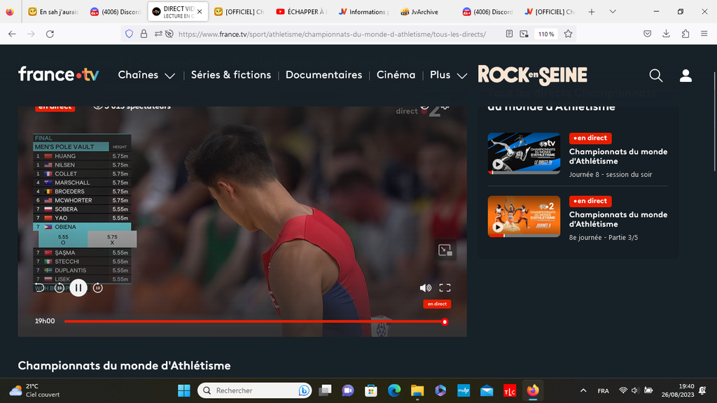Mute the video player volume

(x=425, y=288)
